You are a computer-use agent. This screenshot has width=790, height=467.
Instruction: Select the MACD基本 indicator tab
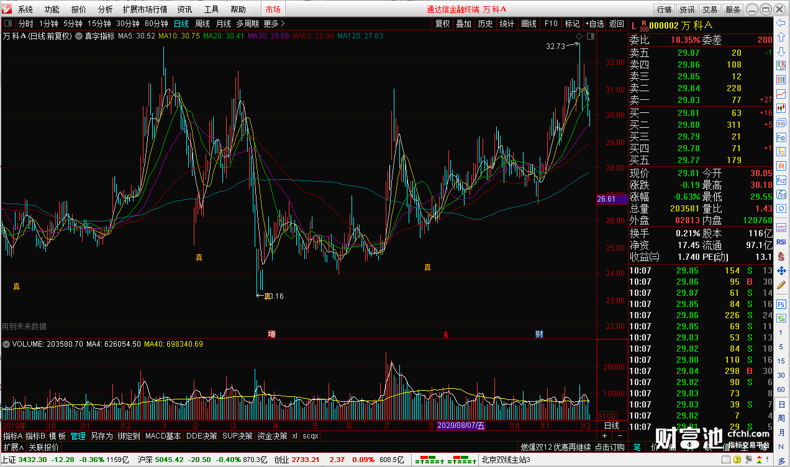163,436
